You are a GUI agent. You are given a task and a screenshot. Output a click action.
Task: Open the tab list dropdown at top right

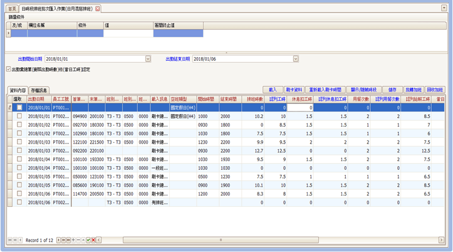444,8
